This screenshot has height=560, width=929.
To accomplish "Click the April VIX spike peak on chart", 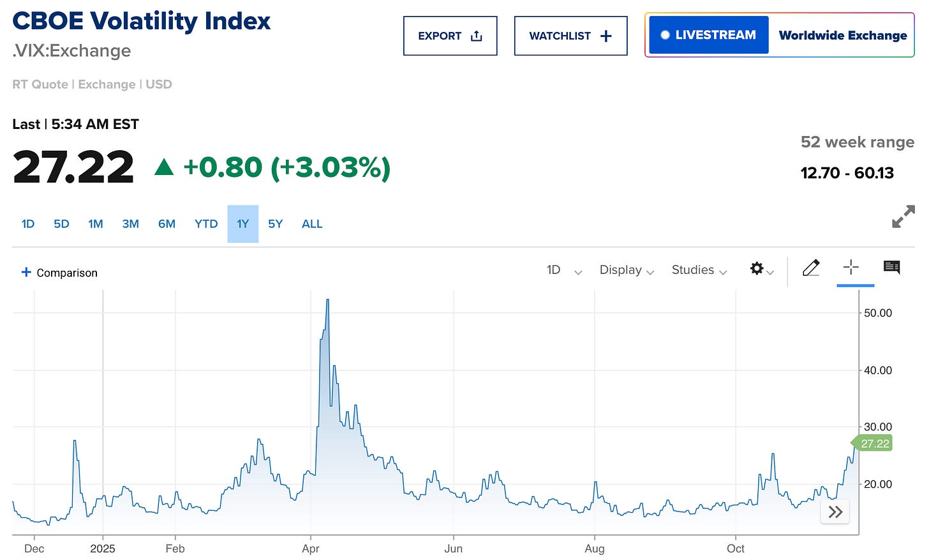I will coord(327,300).
